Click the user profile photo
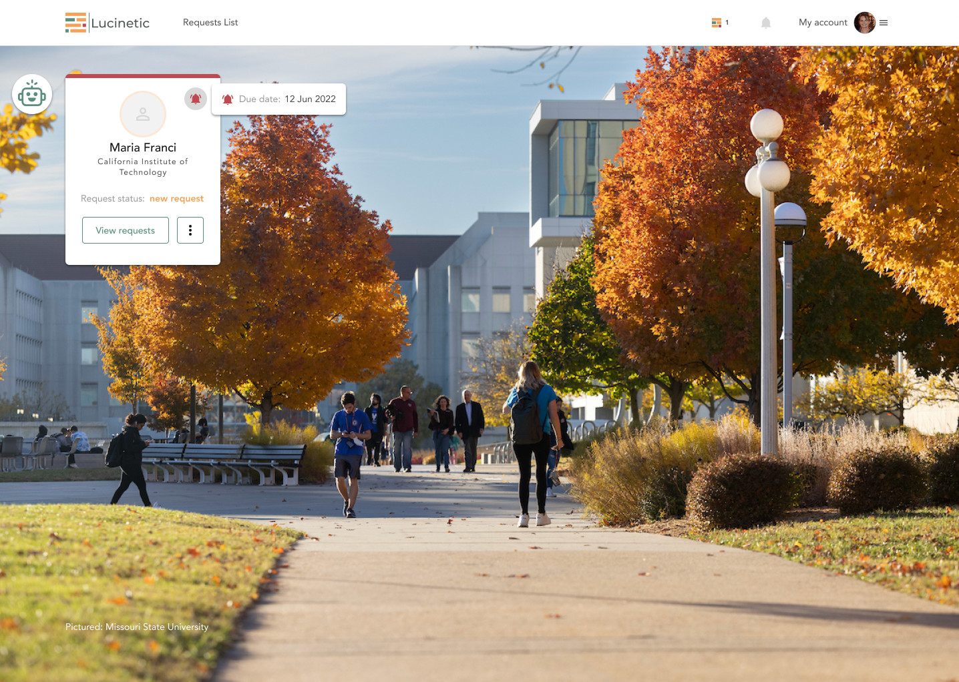The width and height of the screenshot is (959, 682). [864, 23]
